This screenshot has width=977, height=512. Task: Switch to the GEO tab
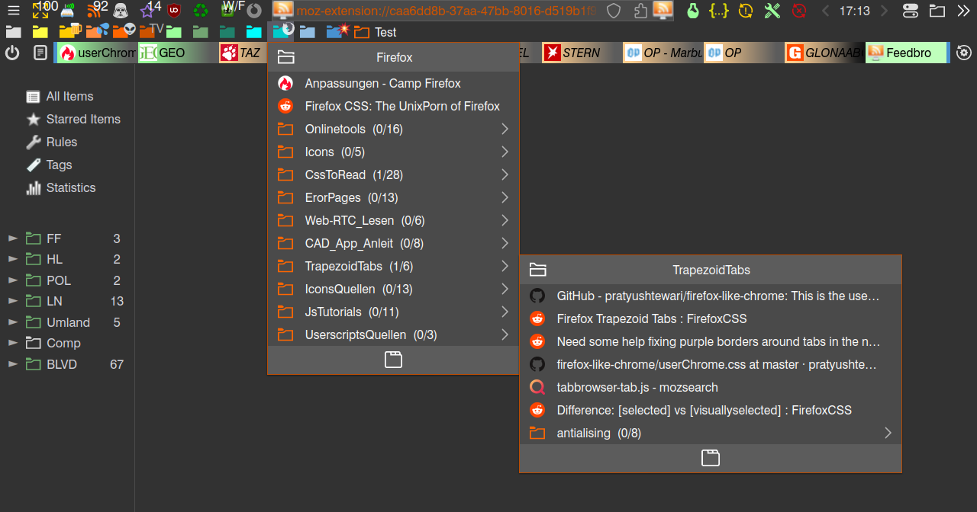177,53
